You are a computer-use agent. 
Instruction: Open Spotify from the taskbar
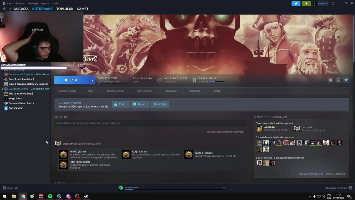(x=50, y=196)
